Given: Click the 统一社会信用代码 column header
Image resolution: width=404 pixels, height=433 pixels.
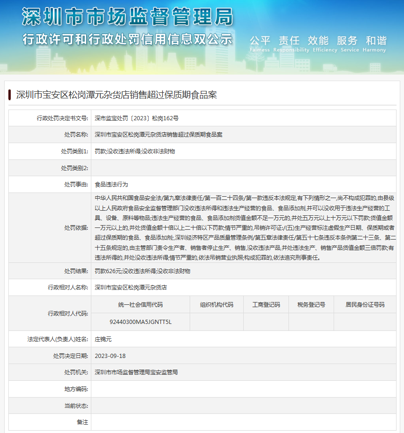Looking at the screenshot, I should click(x=140, y=305).
